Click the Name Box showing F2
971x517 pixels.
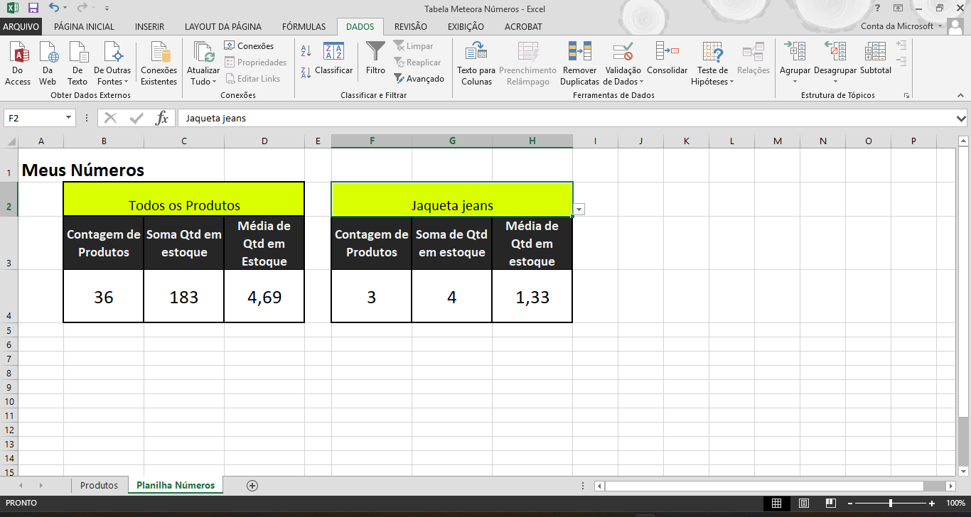[35, 118]
